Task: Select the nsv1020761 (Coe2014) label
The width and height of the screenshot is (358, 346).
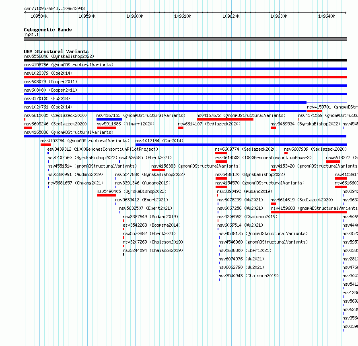Action: click(x=48, y=107)
